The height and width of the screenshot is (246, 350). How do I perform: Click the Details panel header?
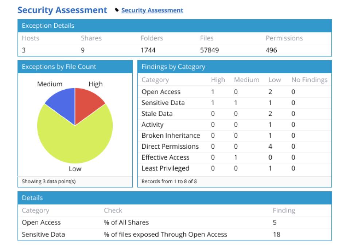[x=32, y=198]
